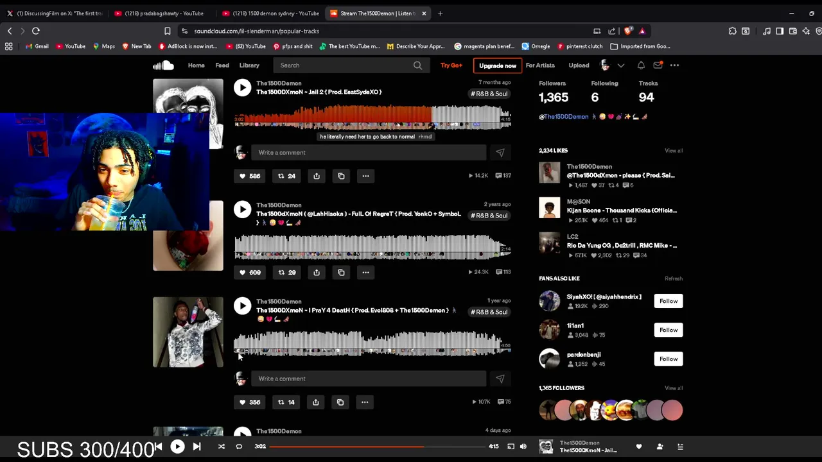Open the messages envelope icon
Screen dimensions: 822x462
pos(658,65)
